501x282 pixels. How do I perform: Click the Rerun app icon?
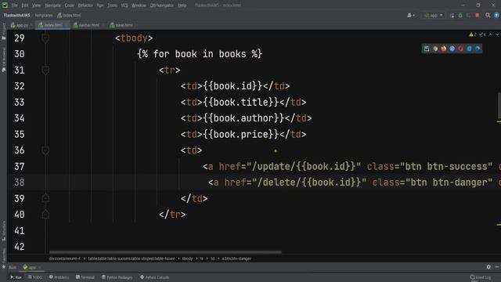pyautogui.click(x=452, y=16)
